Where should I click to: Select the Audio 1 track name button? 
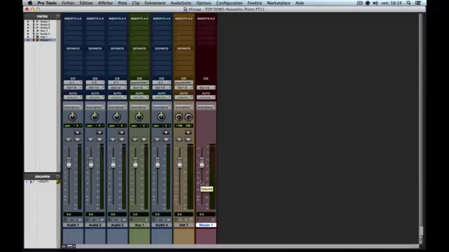point(73,225)
